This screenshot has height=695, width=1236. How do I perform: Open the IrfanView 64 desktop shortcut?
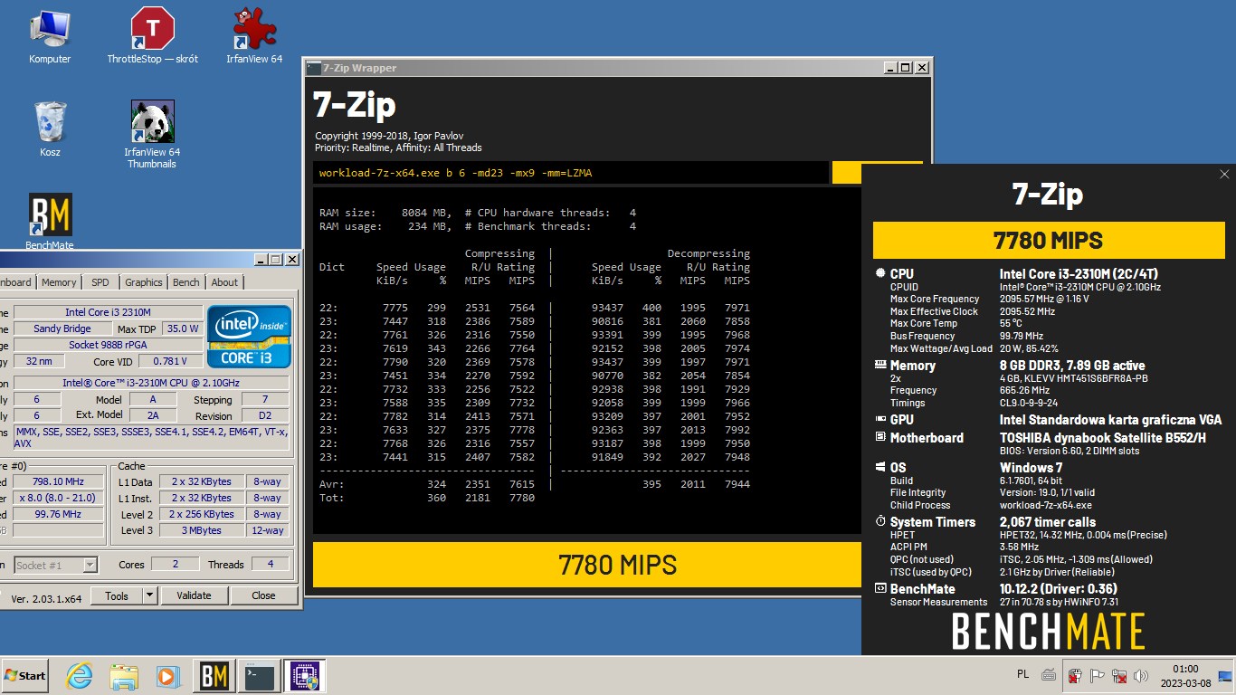point(254,36)
